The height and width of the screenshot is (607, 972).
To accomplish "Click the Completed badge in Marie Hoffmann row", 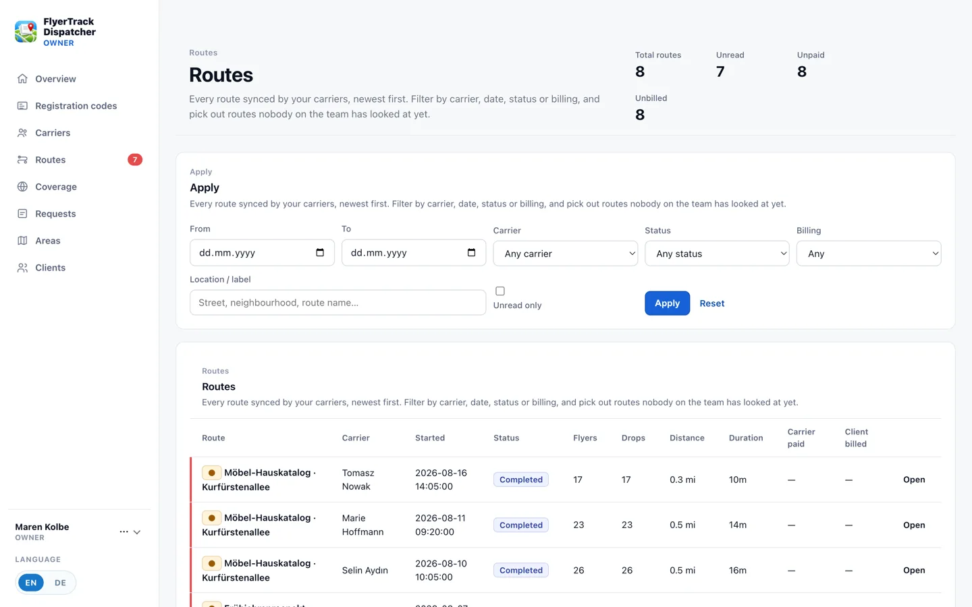I will click(x=521, y=525).
